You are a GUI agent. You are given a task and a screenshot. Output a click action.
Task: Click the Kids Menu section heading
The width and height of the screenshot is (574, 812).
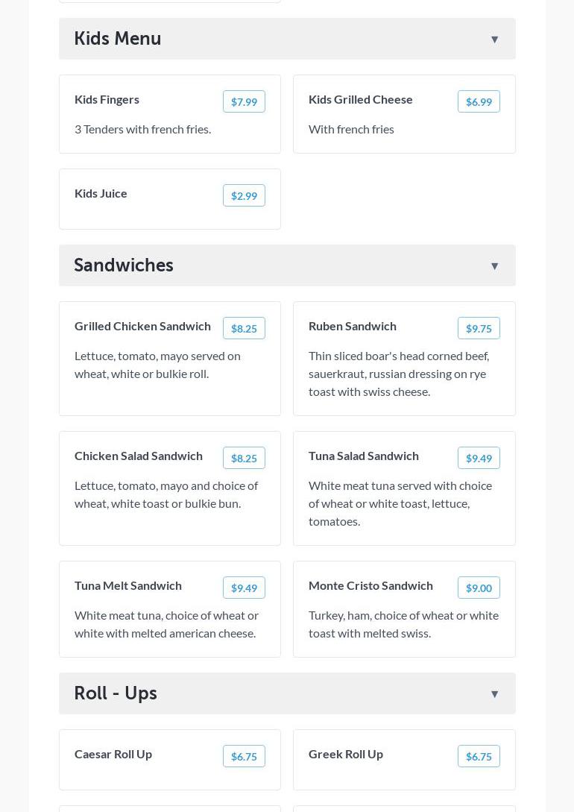point(118,39)
